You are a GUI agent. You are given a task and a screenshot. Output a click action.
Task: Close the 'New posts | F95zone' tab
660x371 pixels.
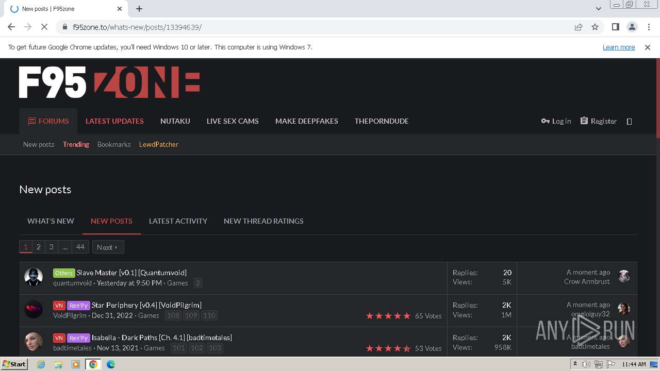pos(120,9)
